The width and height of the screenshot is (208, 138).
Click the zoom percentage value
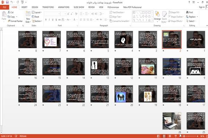pyautogui.click(x=202, y=136)
